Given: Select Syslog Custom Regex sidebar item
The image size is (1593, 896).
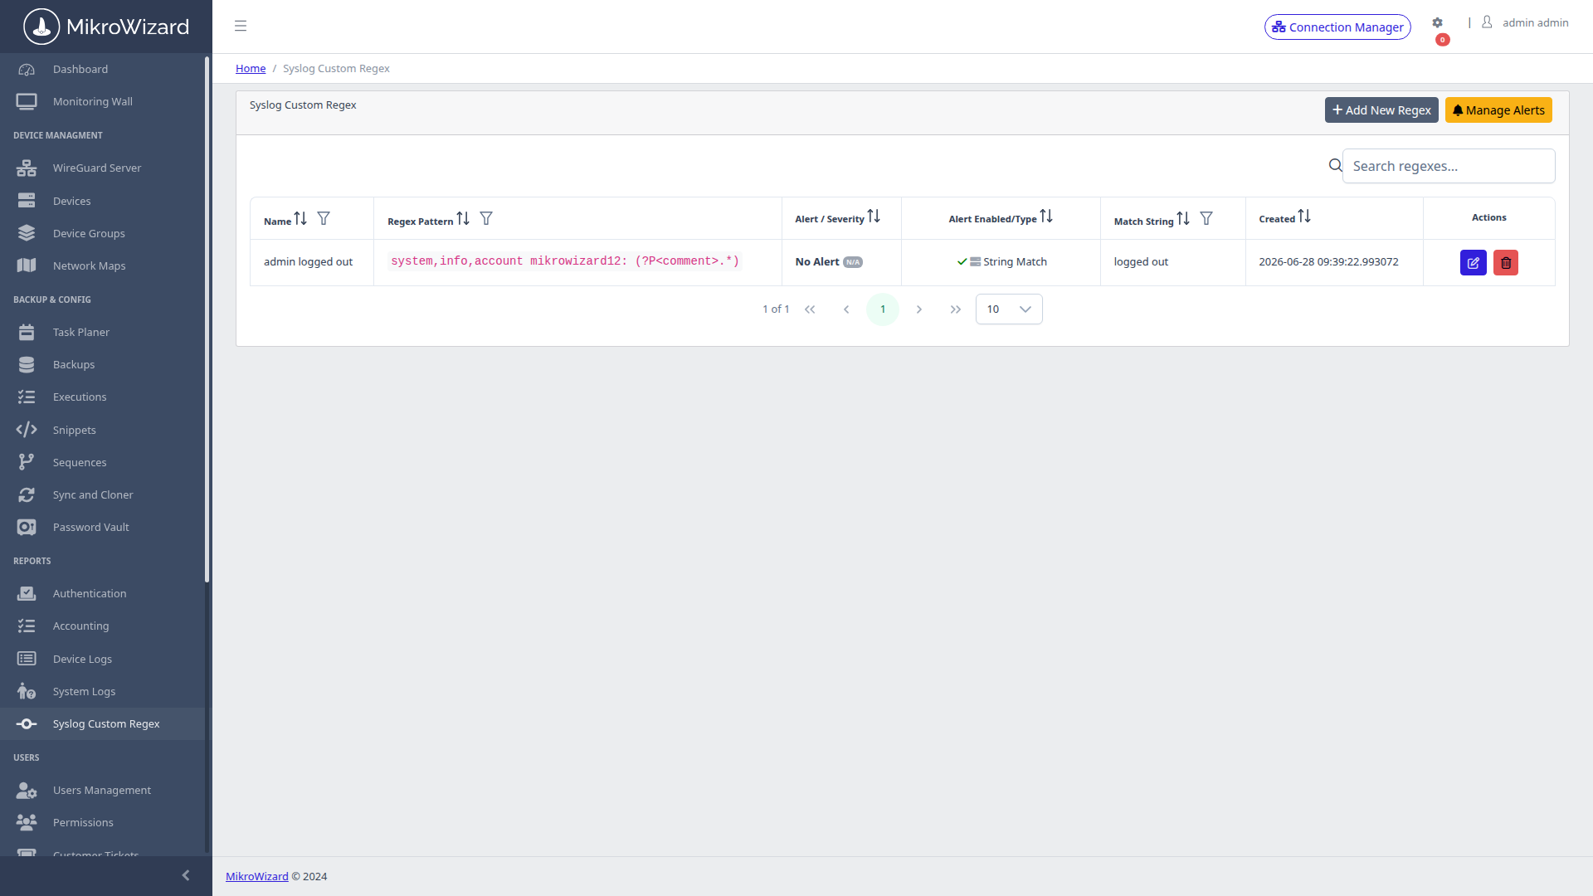Looking at the screenshot, I should click(x=103, y=724).
